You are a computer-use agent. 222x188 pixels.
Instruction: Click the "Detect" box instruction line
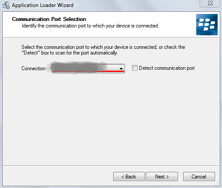coord(69,53)
